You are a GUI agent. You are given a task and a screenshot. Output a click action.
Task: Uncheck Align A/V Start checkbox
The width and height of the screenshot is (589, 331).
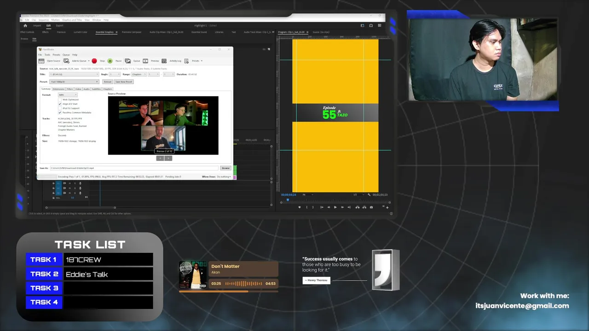[x=60, y=104]
